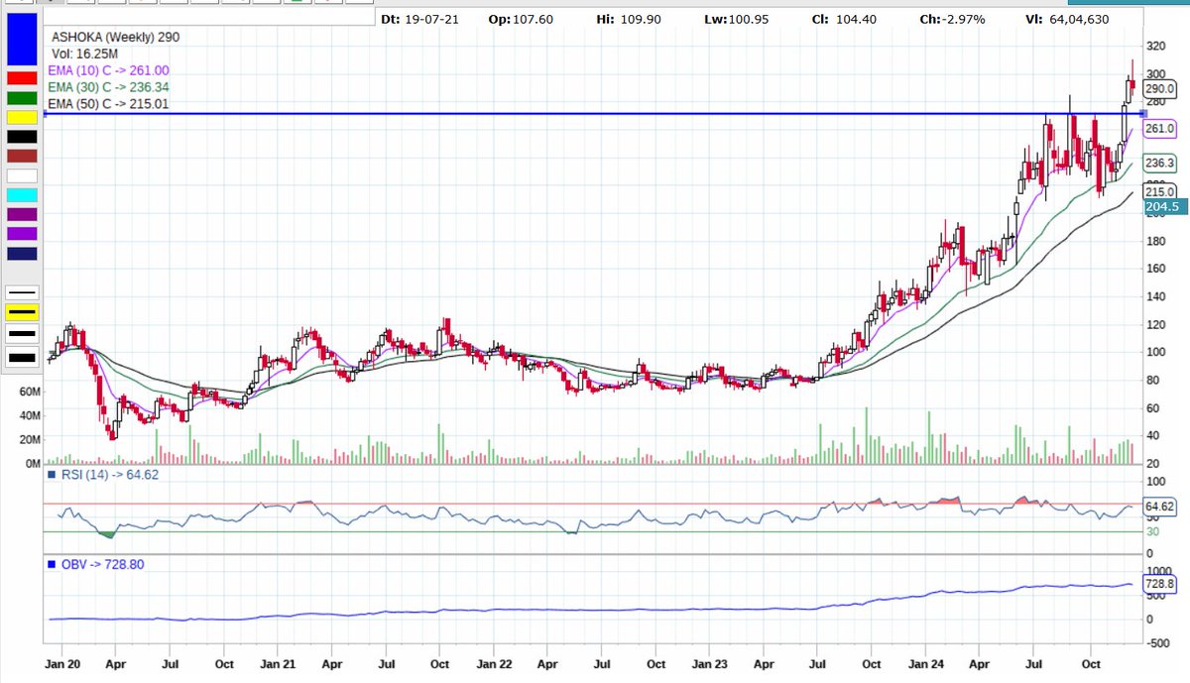The height and width of the screenshot is (683, 1190).
Task: Select the EMA (30) indicator legend
Action: pyautogui.click(x=108, y=86)
